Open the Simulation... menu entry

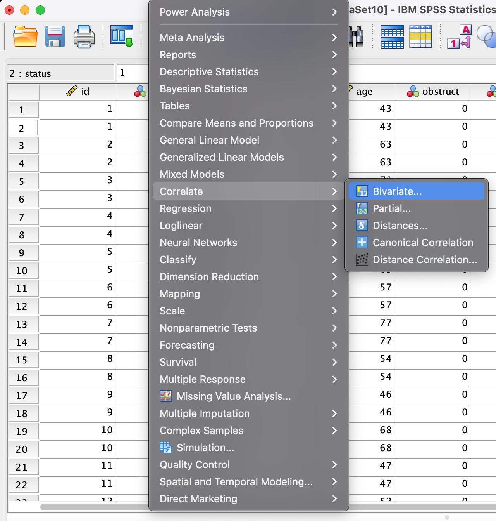pyautogui.click(x=205, y=448)
